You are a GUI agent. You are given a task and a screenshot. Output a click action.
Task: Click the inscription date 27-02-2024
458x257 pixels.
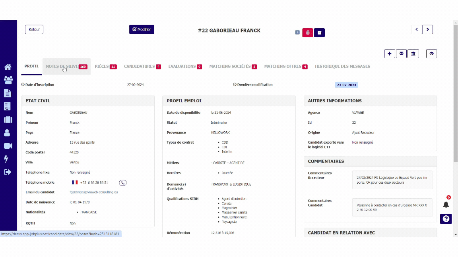[x=135, y=85]
